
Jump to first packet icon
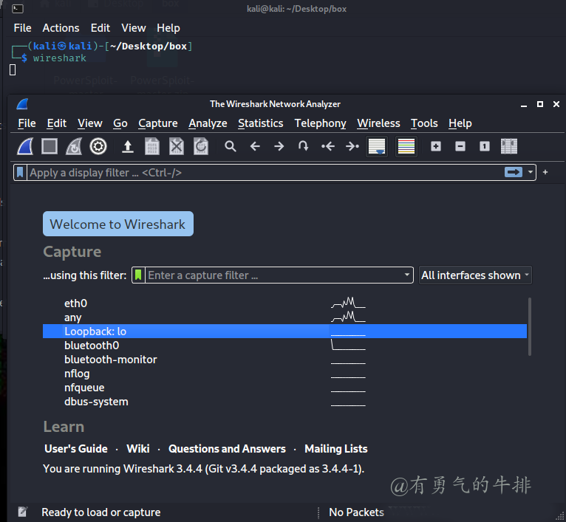328,146
